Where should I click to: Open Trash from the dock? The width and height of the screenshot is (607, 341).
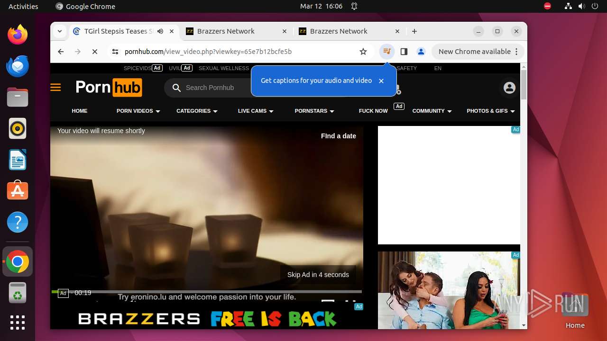pos(18,293)
